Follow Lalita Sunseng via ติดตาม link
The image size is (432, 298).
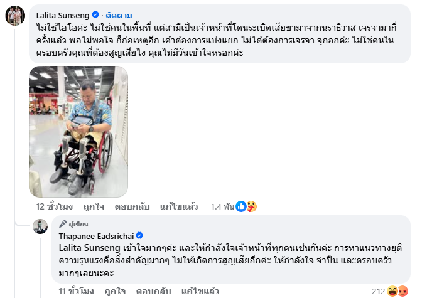(x=119, y=16)
